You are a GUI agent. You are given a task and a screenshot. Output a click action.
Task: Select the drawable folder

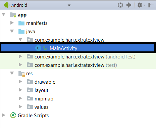click(x=45, y=82)
